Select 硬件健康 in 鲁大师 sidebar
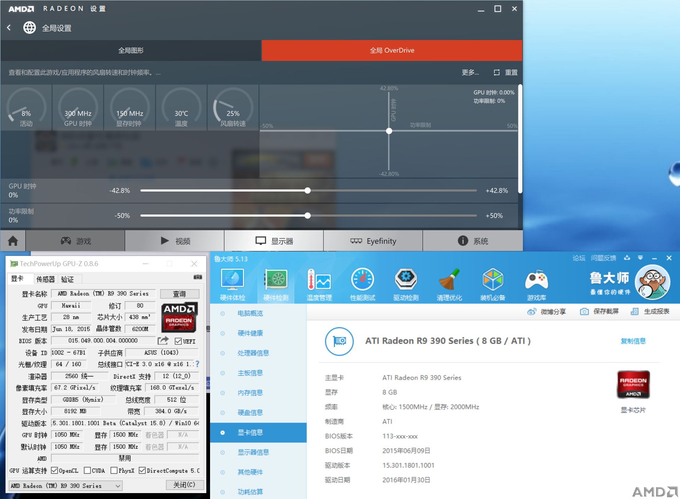Image resolution: width=680 pixels, height=499 pixels. coord(258,333)
